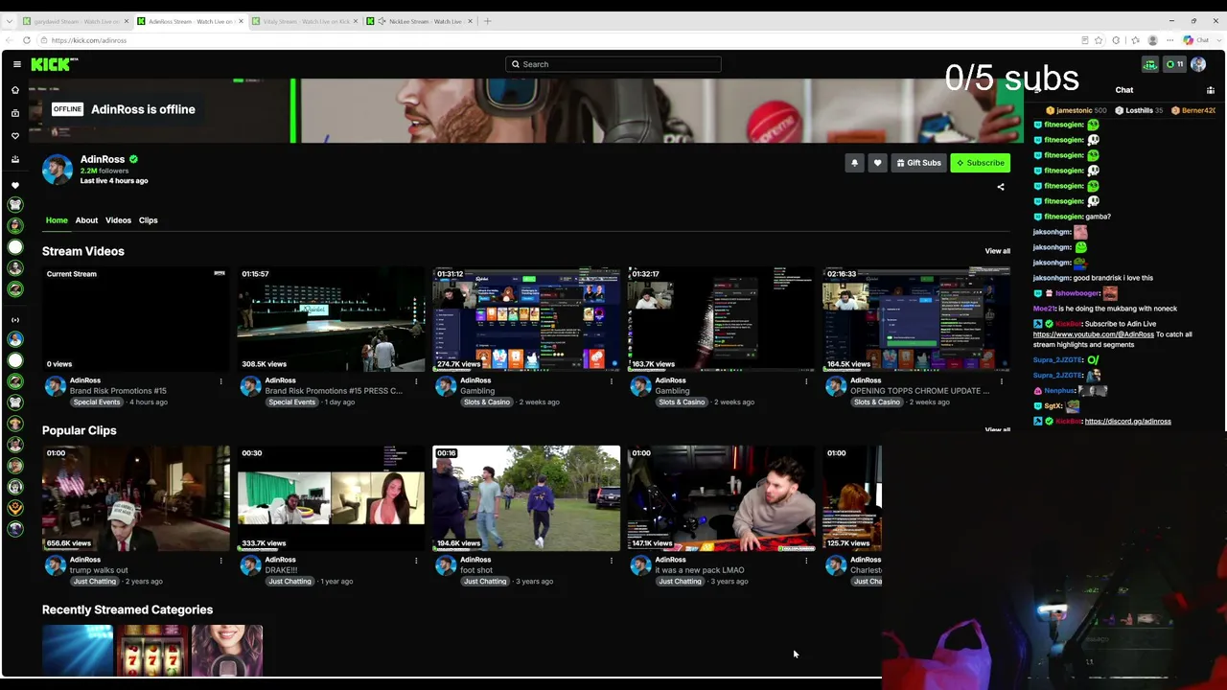1227x690 pixels.
Task: Open the chat gift leaderboard icon
Action: [x=1211, y=90]
